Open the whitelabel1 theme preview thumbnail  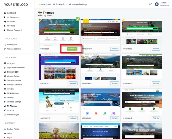pyautogui.click(x=101, y=102)
